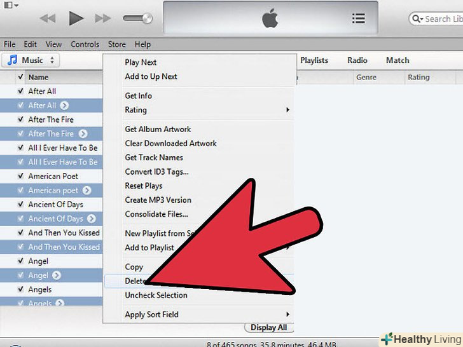Uncheck the American Poet song checkbox
The width and height of the screenshot is (463, 347).
coord(20,176)
